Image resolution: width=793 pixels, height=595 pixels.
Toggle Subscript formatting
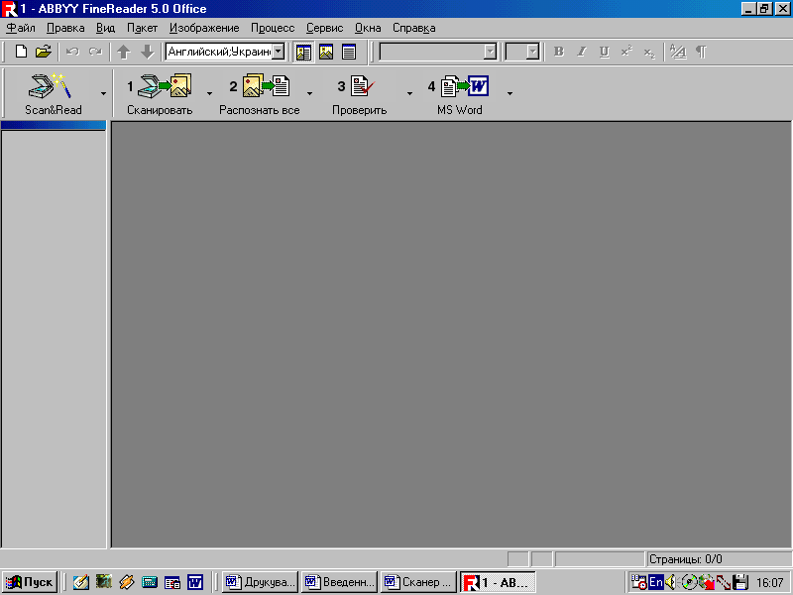[x=649, y=53]
